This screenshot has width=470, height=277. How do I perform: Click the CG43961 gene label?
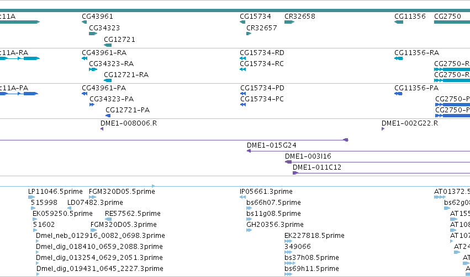point(97,17)
